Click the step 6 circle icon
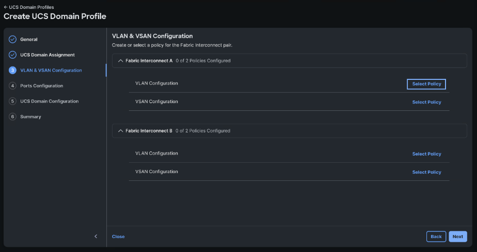The image size is (477, 252). pos(12,117)
